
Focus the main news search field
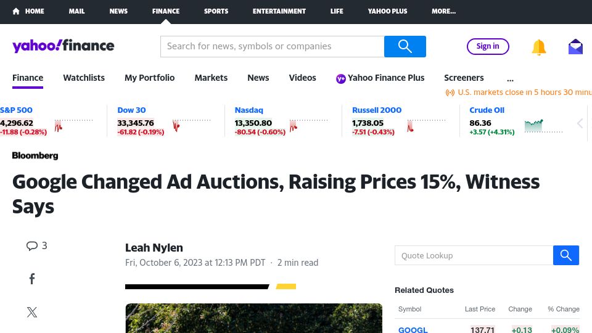(x=272, y=46)
